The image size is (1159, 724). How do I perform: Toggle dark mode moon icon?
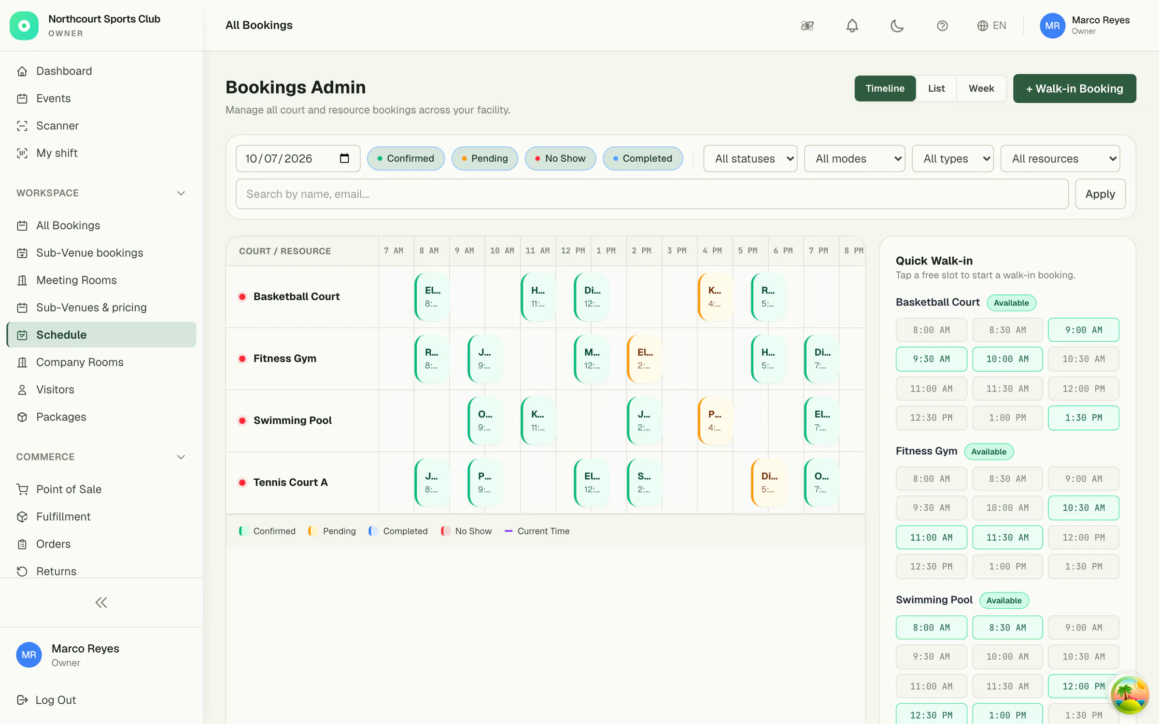pyautogui.click(x=897, y=26)
